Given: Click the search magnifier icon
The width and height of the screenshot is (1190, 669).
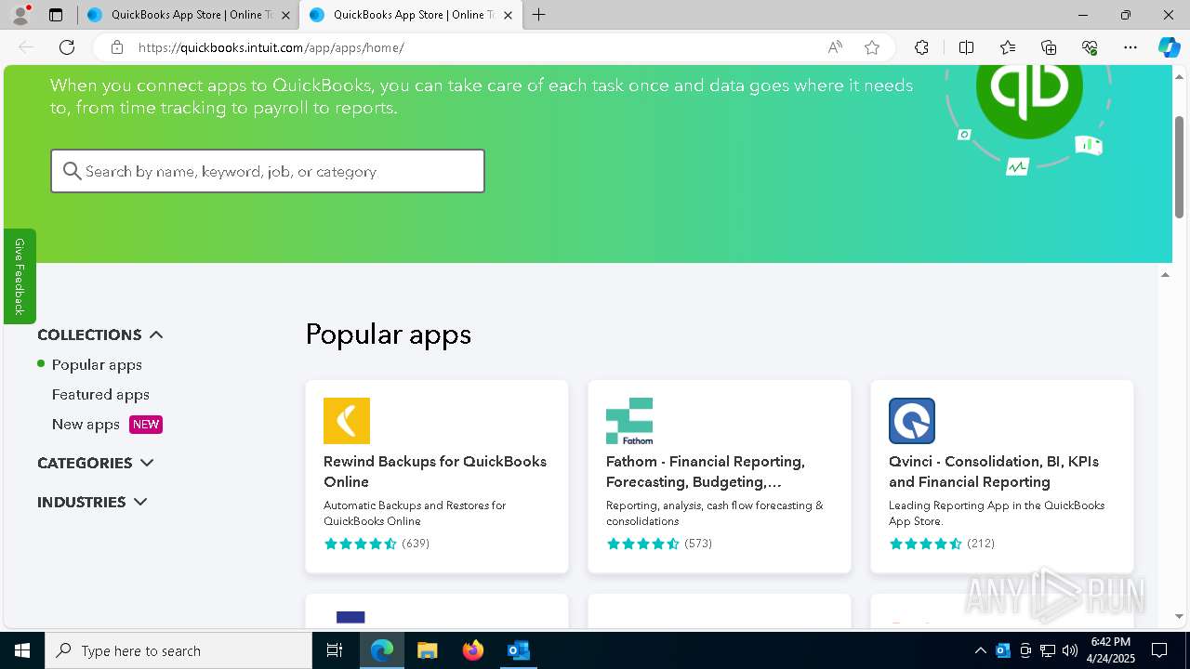Looking at the screenshot, I should pos(72,171).
